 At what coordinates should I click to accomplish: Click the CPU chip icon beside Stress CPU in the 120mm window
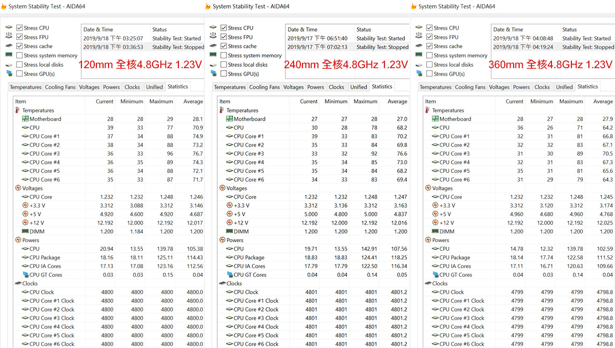pyautogui.click(x=9, y=28)
